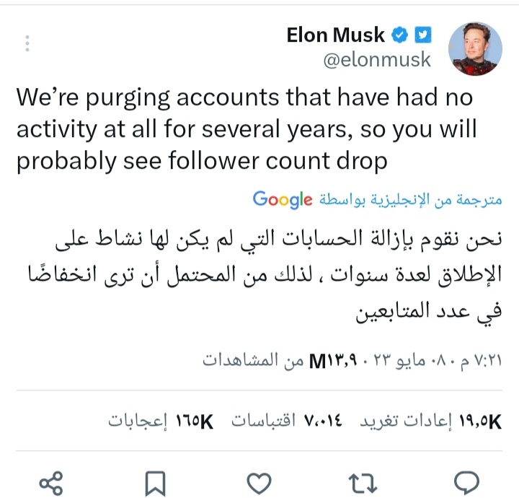
Task: Click the Elon Musk display name
Action: (x=337, y=34)
